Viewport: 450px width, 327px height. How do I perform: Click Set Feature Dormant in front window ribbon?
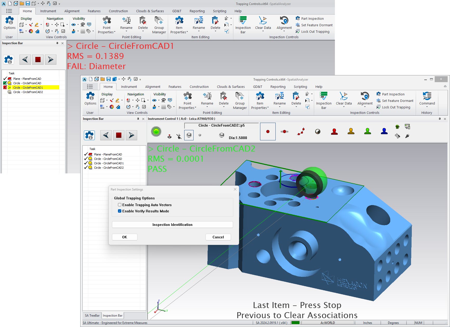click(395, 101)
